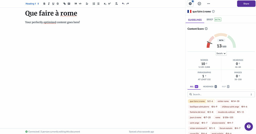Create a bulleted list
This screenshot has height=134, width=256.
(x=98, y=3)
